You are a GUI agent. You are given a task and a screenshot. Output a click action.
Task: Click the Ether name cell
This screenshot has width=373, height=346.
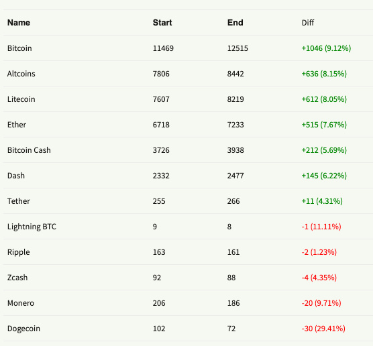click(x=17, y=125)
